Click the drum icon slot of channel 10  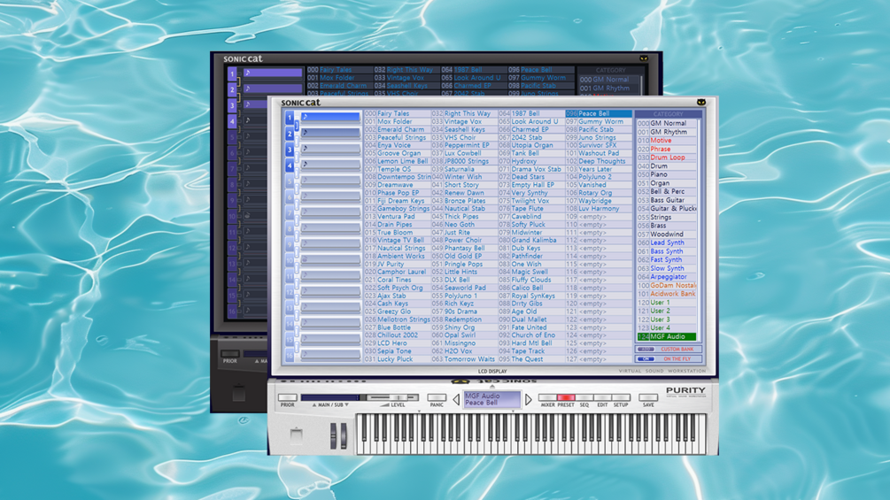330,259
